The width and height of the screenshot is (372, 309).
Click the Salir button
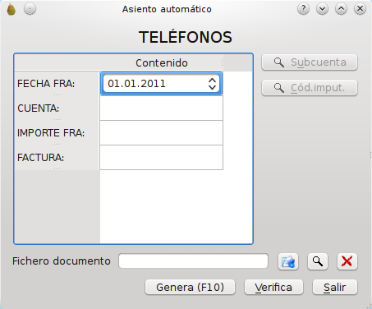[335, 287]
